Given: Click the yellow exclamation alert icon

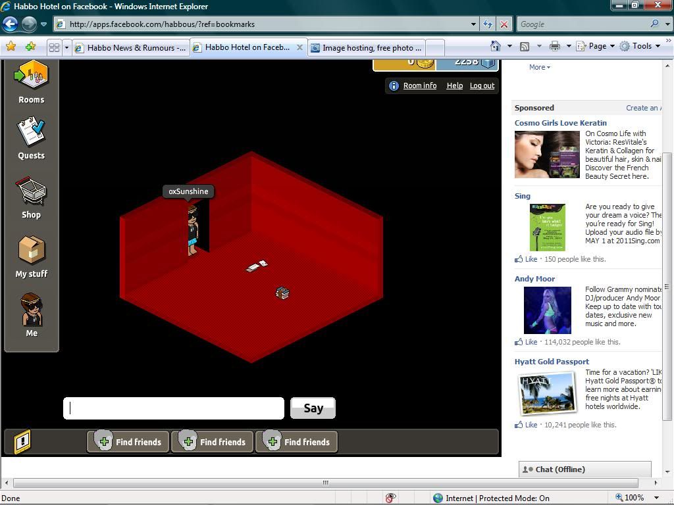Looking at the screenshot, I should point(22,441).
